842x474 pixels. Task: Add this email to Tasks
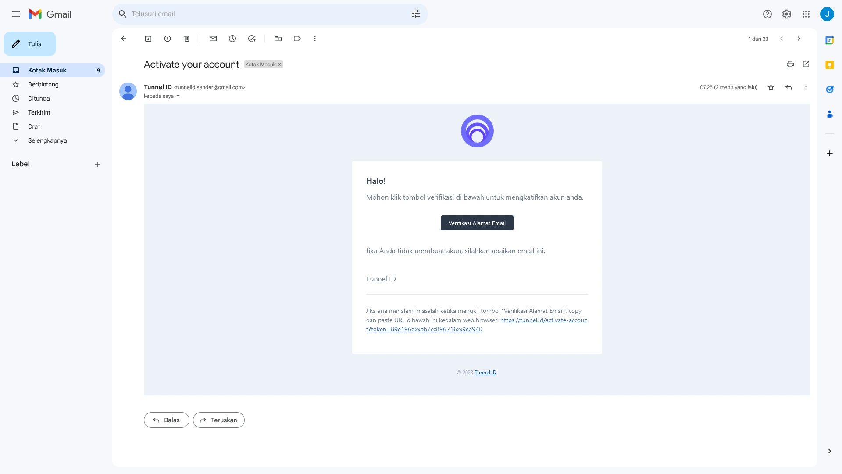click(252, 39)
